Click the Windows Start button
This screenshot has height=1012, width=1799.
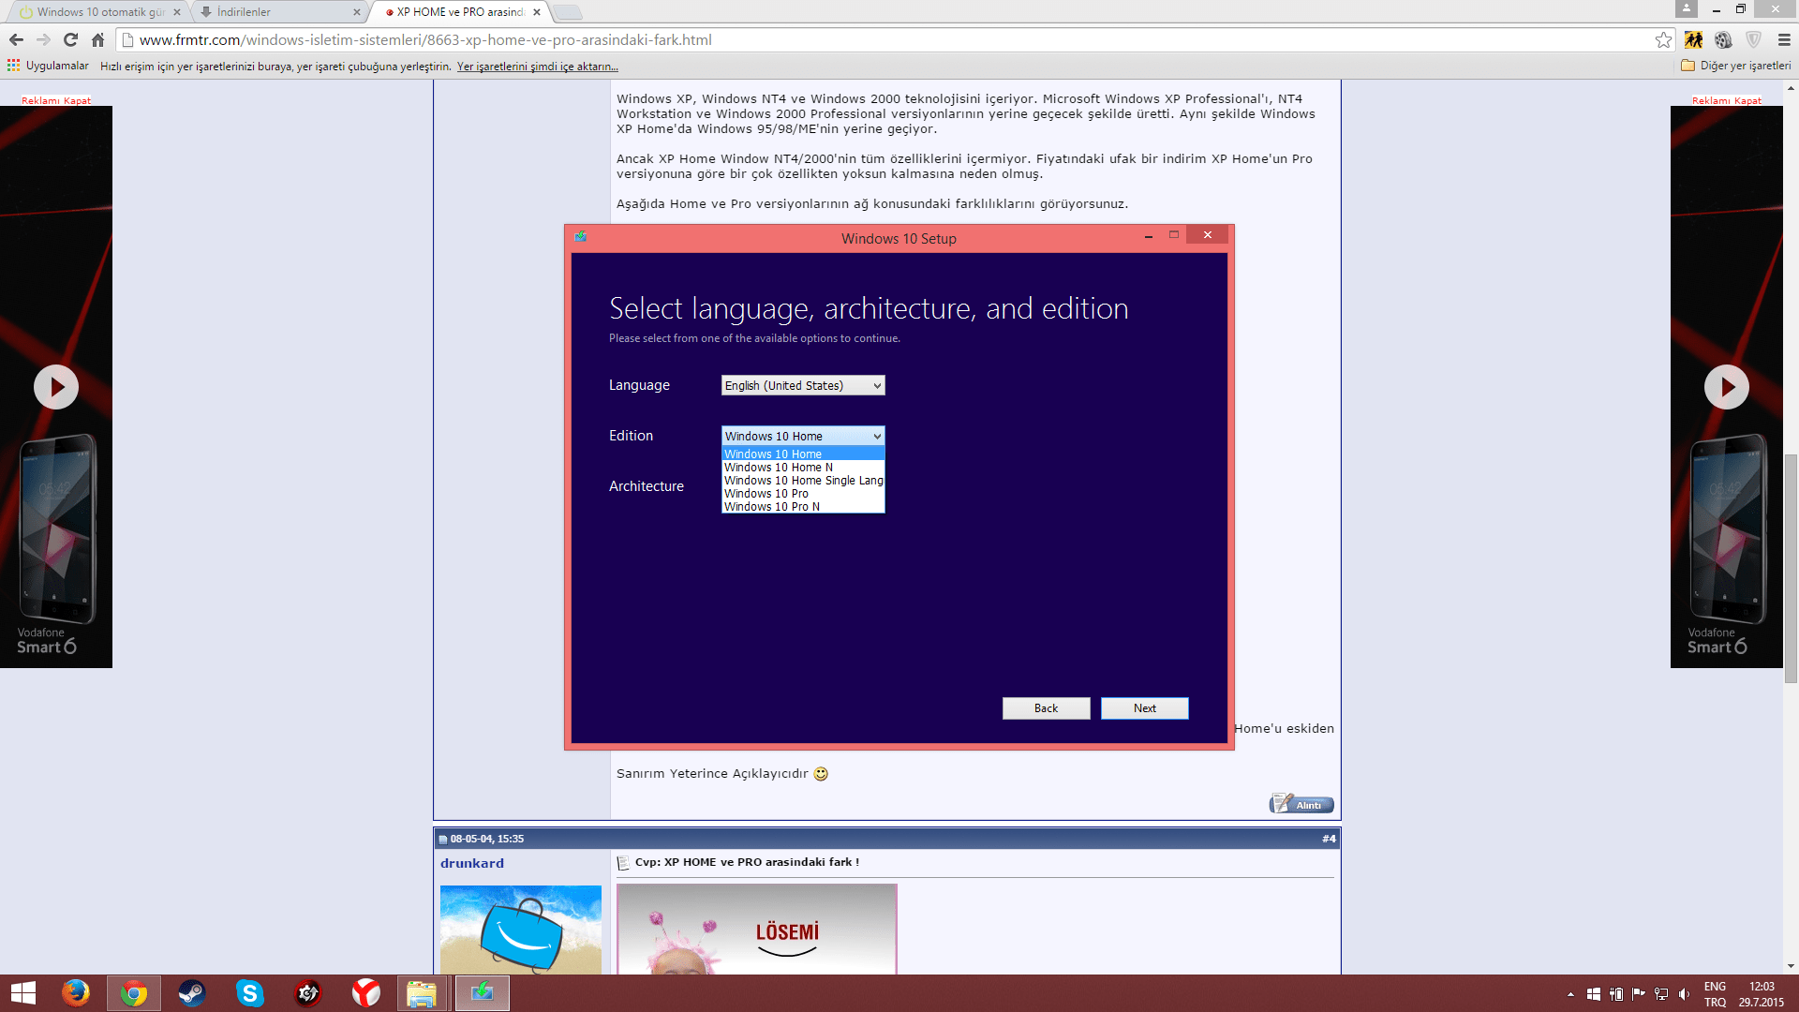(22, 993)
